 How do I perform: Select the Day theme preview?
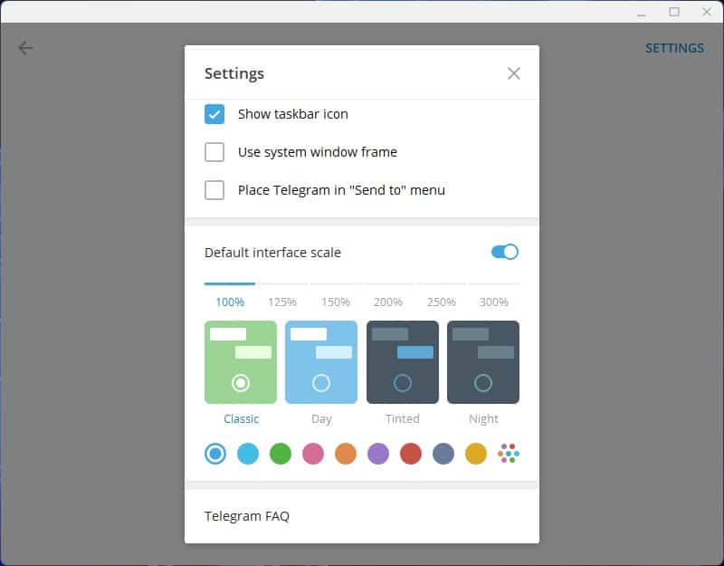(321, 361)
